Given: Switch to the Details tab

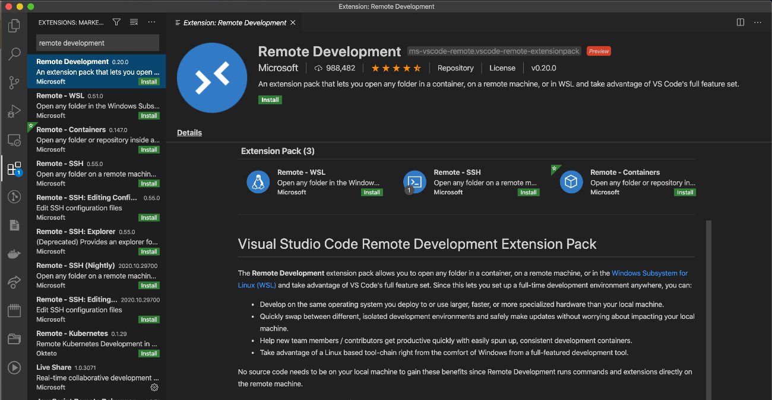Looking at the screenshot, I should (x=189, y=133).
